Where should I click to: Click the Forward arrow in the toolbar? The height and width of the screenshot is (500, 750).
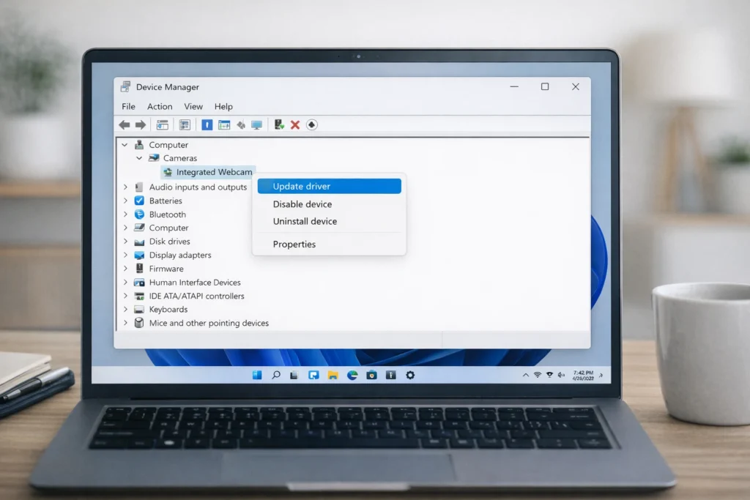[139, 125]
